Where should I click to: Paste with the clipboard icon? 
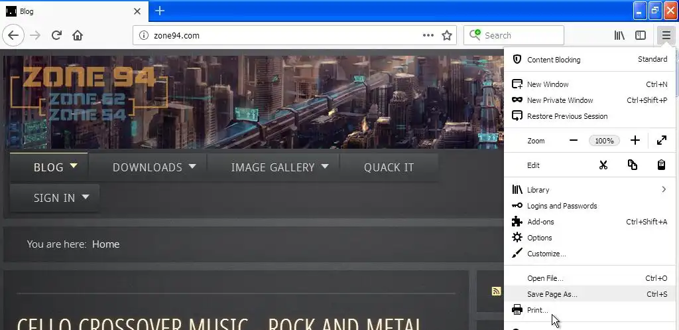click(661, 165)
